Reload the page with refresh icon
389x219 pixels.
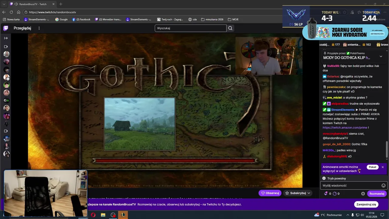click(x=11, y=12)
